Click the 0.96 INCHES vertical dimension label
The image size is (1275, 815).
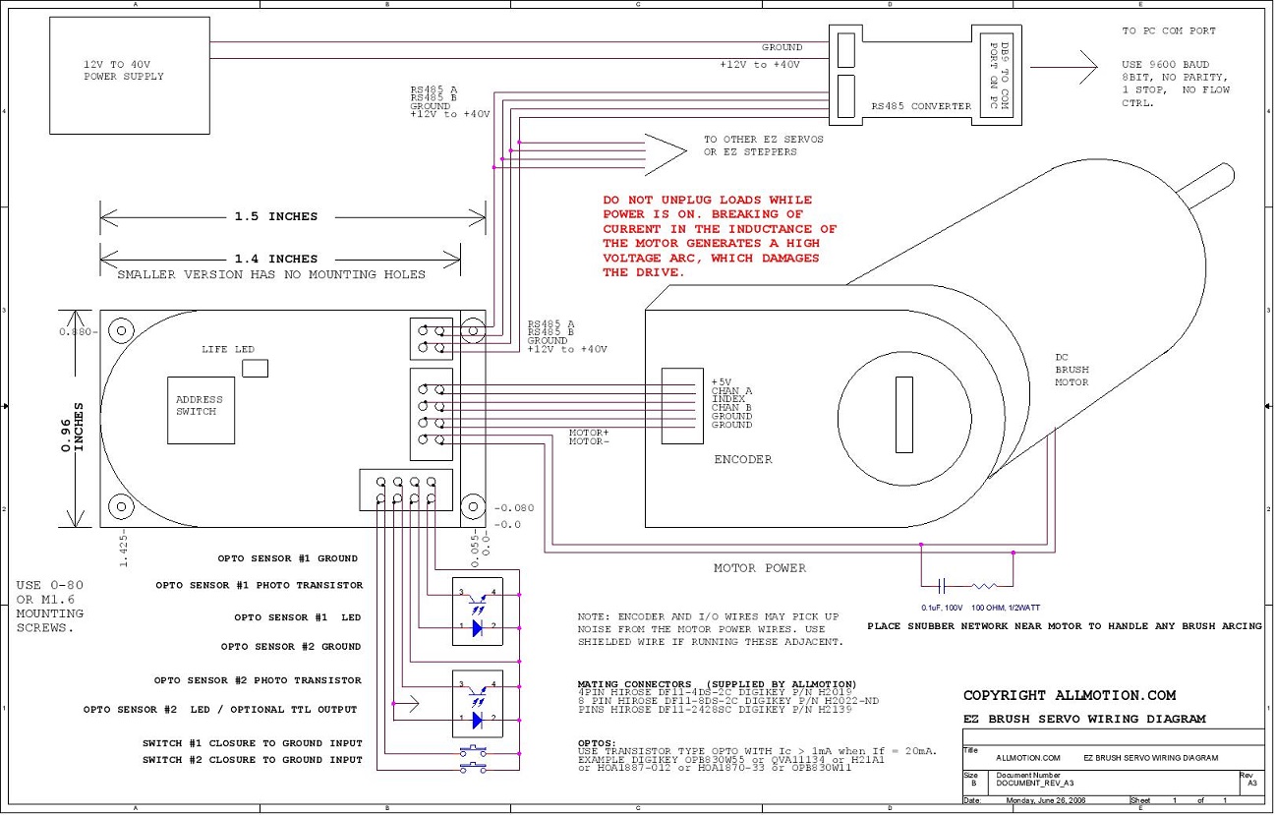73,426
